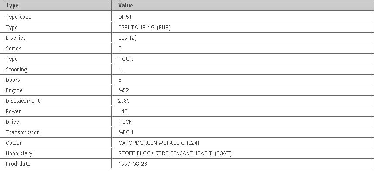Click the Displacement row label
376x174 pixels.
pos(23,101)
